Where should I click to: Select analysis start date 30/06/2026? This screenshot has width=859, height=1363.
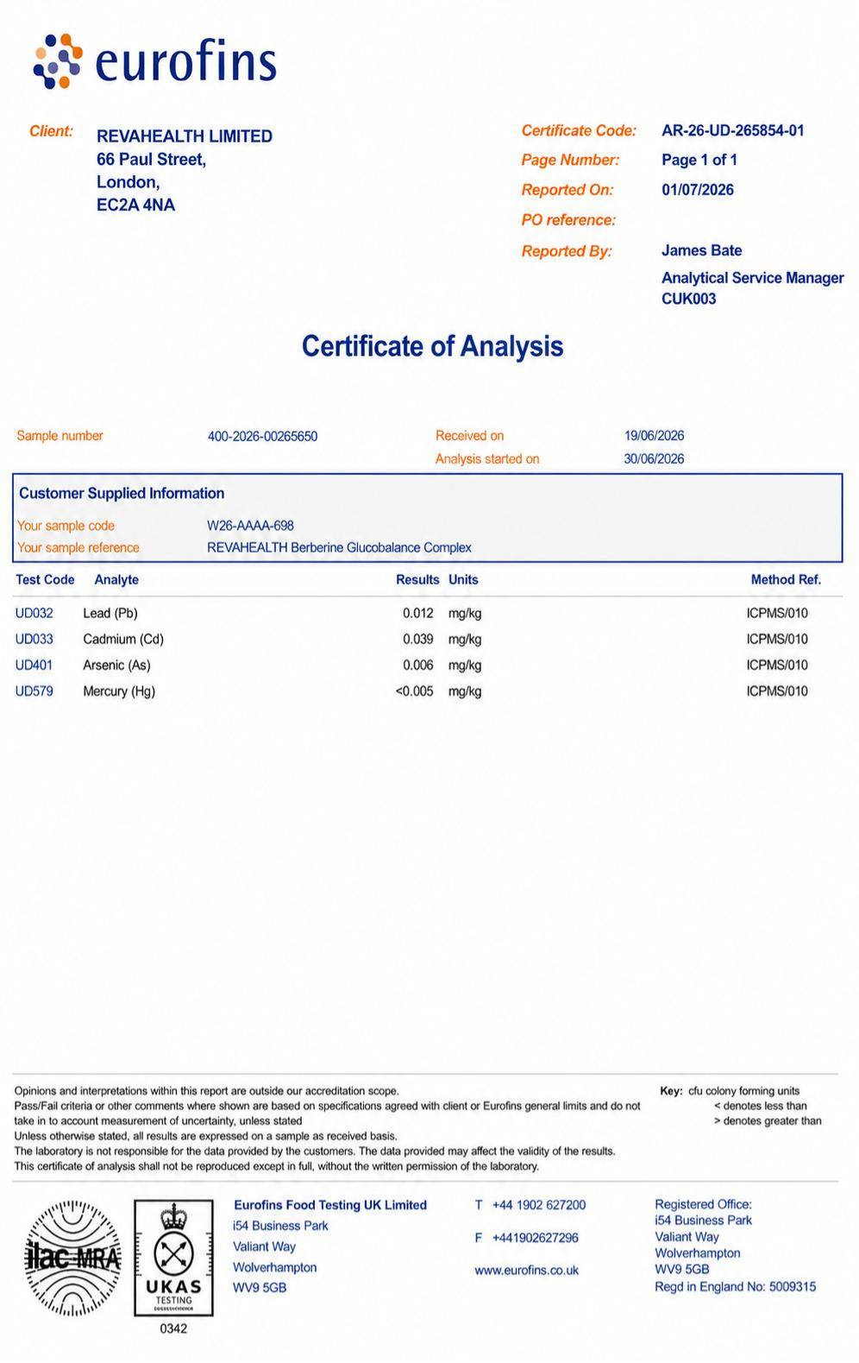tap(654, 459)
